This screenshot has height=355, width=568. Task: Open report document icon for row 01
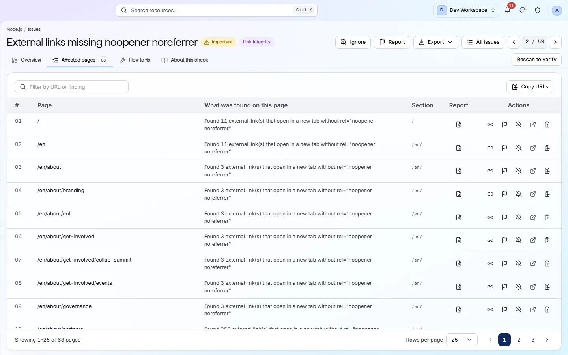pos(459,125)
